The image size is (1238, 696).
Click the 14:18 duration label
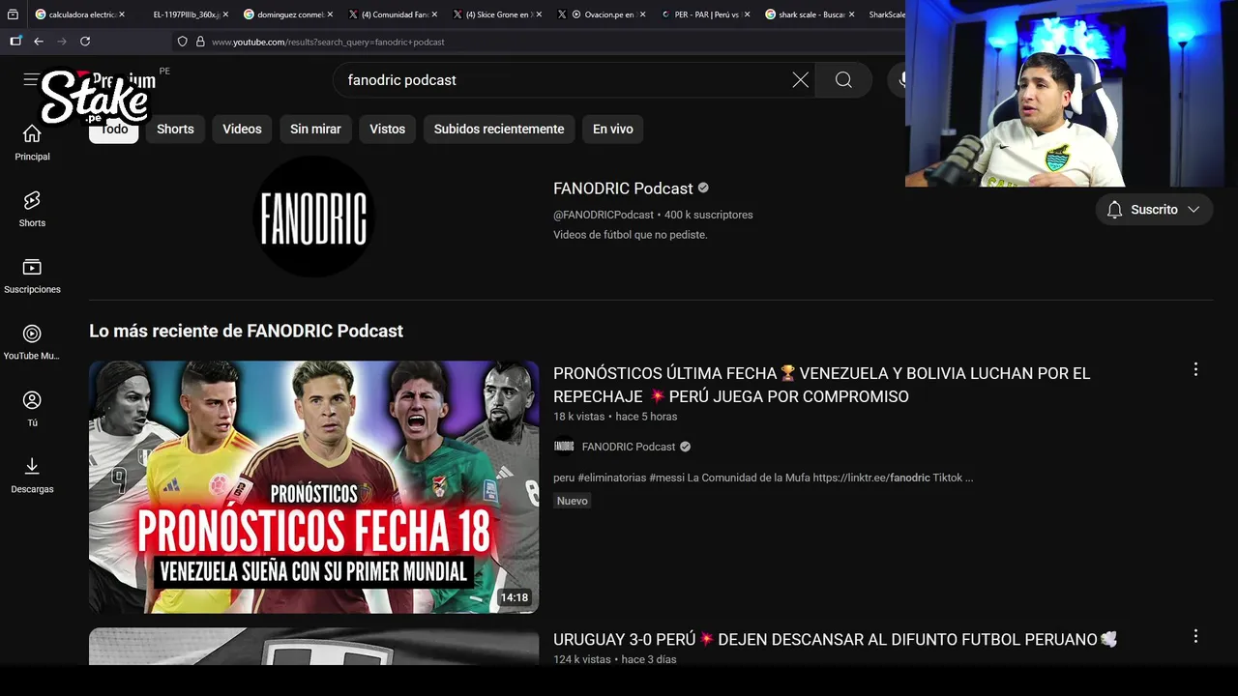tap(515, 597)
